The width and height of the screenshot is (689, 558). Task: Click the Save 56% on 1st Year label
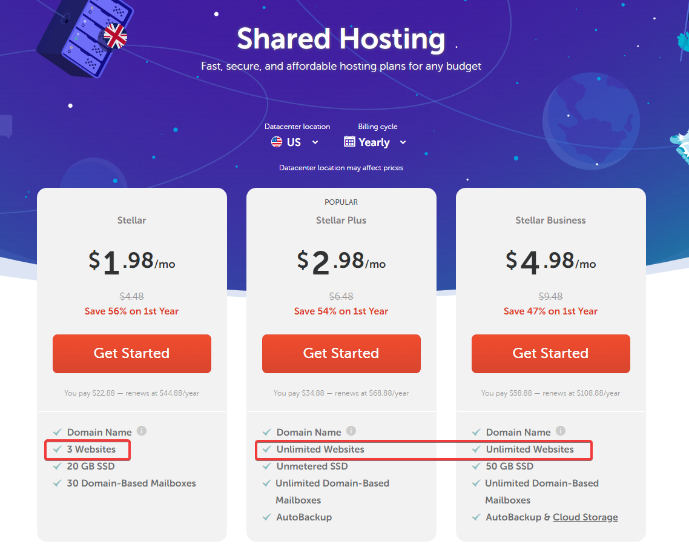click(131, 311)
